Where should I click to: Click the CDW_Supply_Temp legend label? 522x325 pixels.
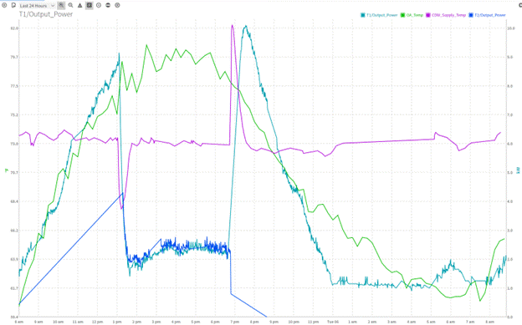(448, 15)
